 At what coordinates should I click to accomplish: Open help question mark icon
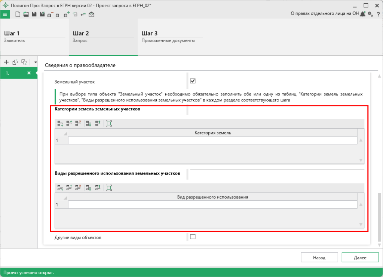coord(378,14)
